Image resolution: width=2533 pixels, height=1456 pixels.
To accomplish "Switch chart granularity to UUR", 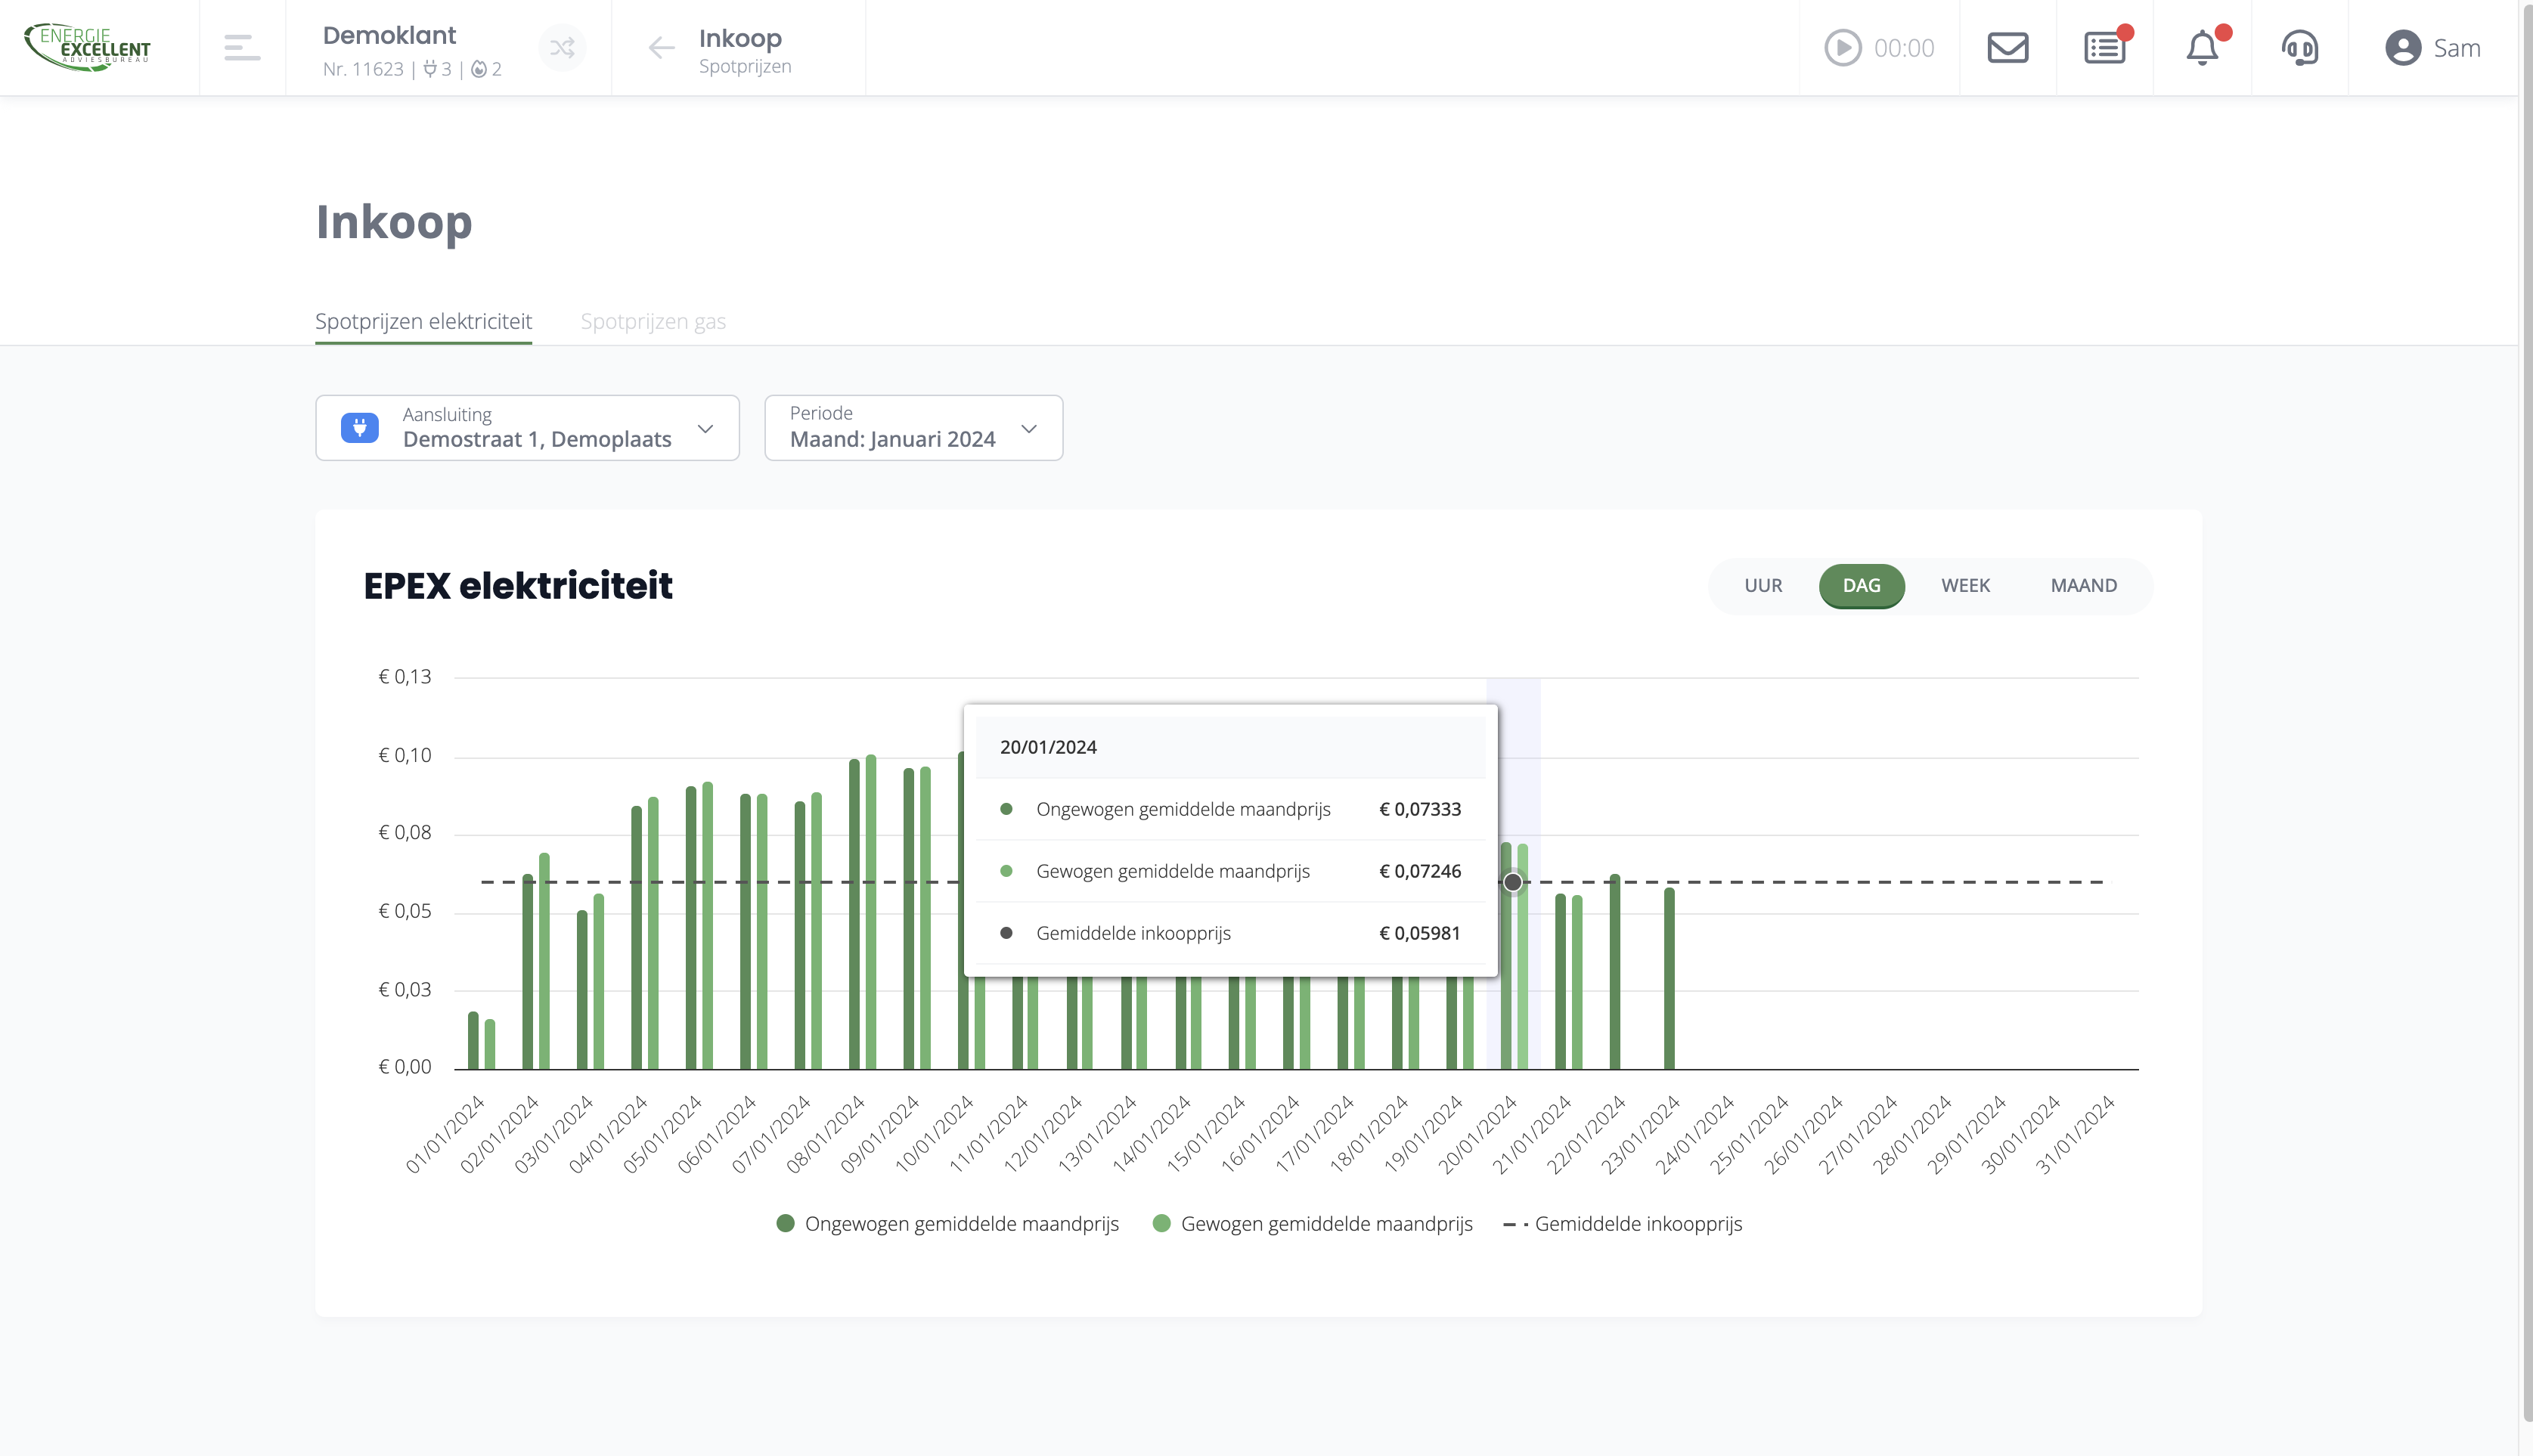I will point(1763,585).
